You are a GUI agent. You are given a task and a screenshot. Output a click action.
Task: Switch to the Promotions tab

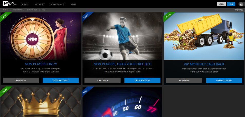(17, 10)
